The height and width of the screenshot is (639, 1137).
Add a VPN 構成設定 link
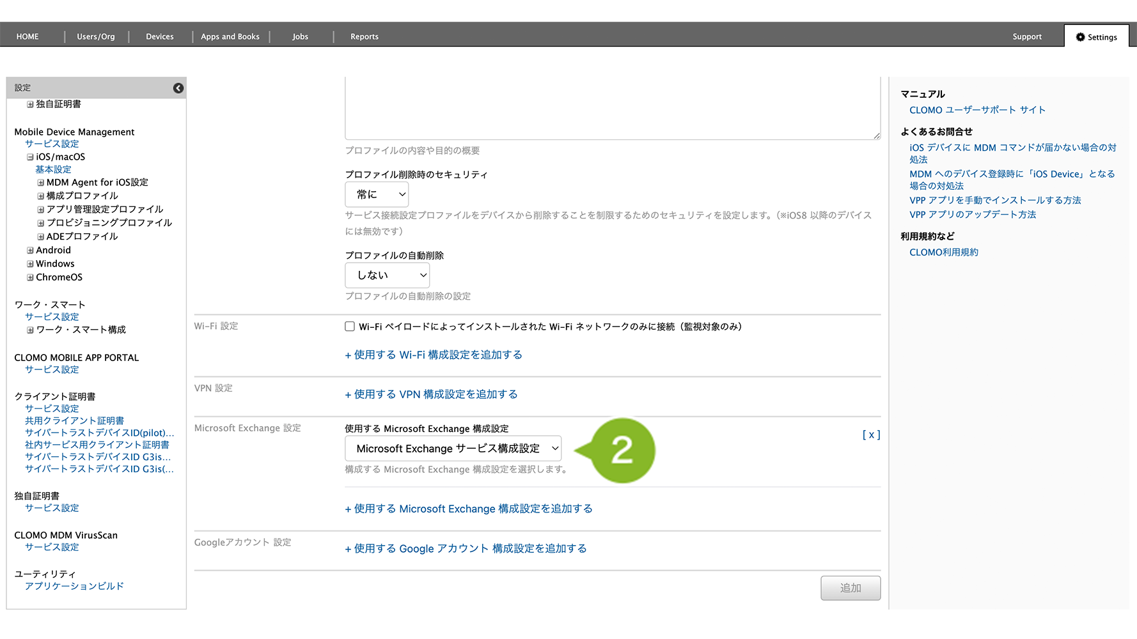pyautogui.click(x=431, y=394)
